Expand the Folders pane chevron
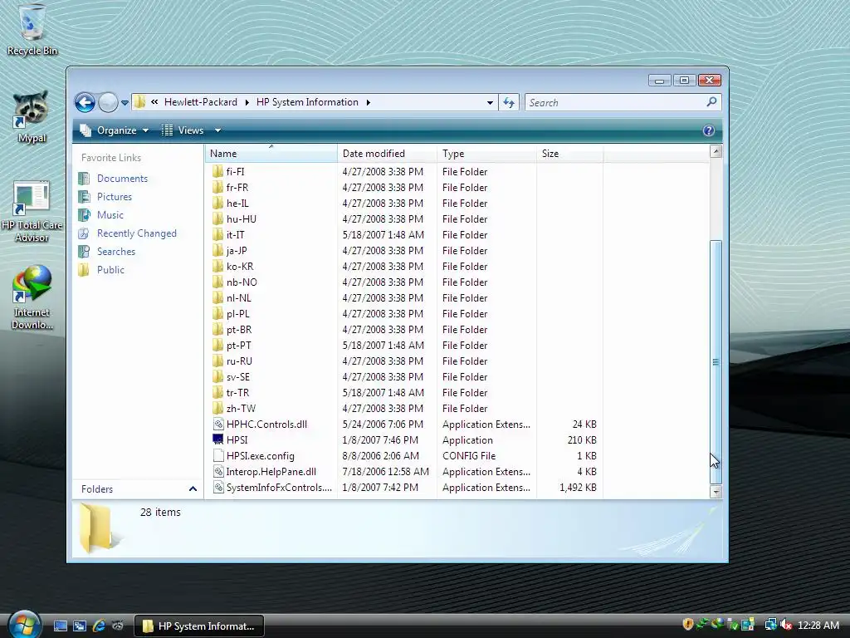The width and height of the screenshot is (850, 638). tap(193, 488)
